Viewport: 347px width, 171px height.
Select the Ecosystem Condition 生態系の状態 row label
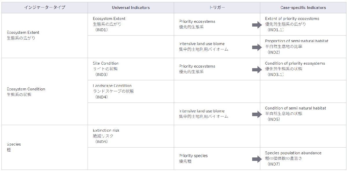click(26, 92)
